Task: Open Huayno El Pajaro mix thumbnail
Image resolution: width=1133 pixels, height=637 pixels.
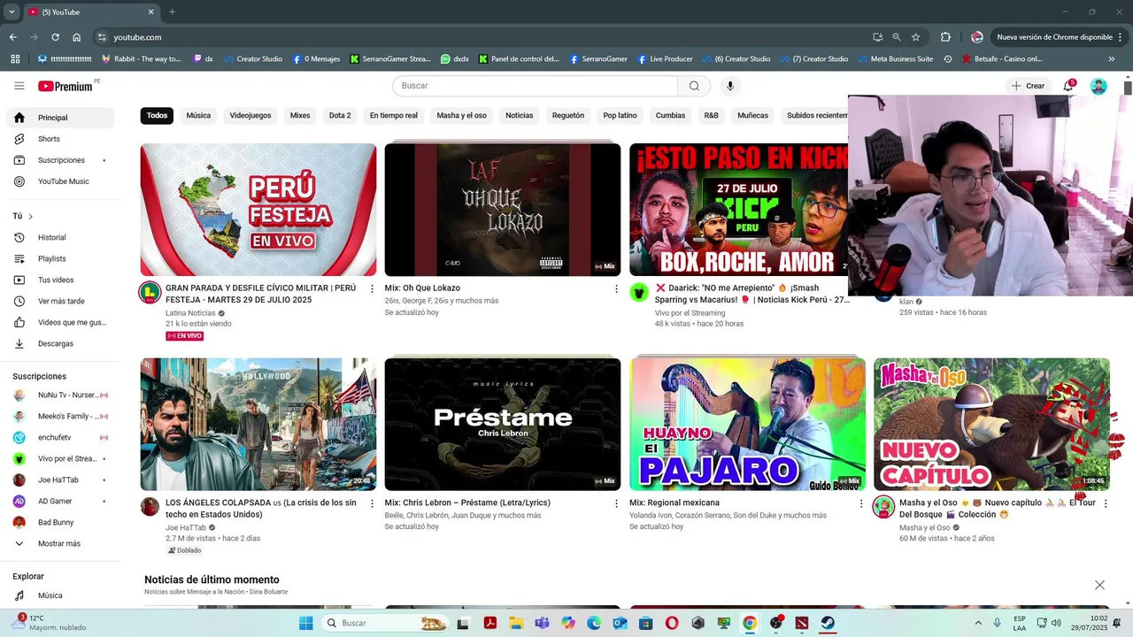Action: point(747,425)
